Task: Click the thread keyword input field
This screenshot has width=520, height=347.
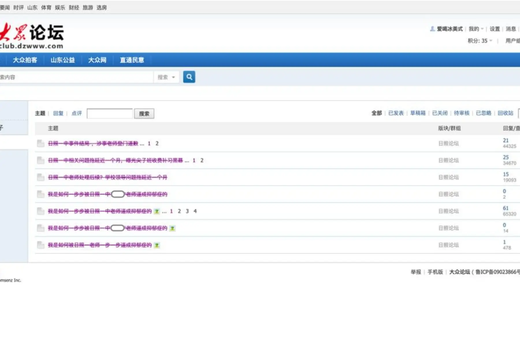Action: tap(110, 113)
